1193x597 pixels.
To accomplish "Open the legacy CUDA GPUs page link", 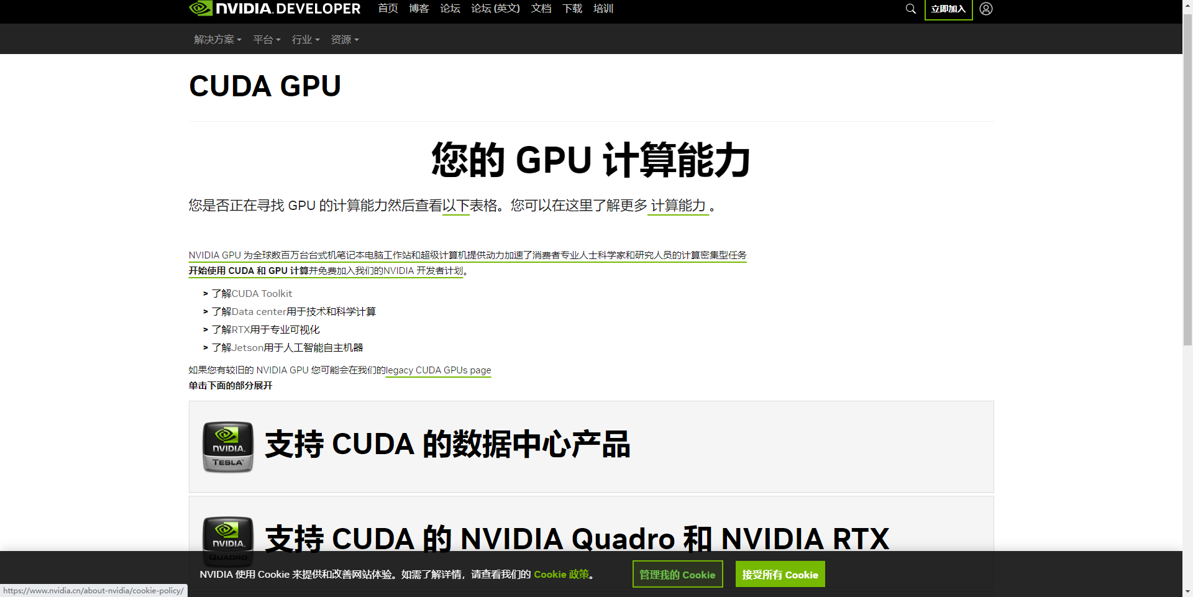I will [x=438, y=370].
